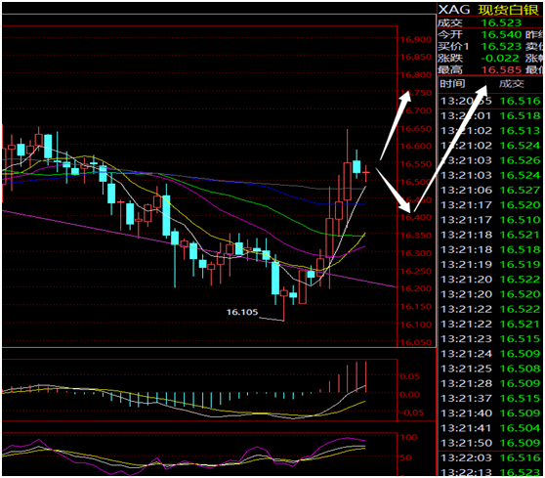Select tick row 13:21:02 priced 16.513
Screen dimensions: 545x478
point(490,131)
